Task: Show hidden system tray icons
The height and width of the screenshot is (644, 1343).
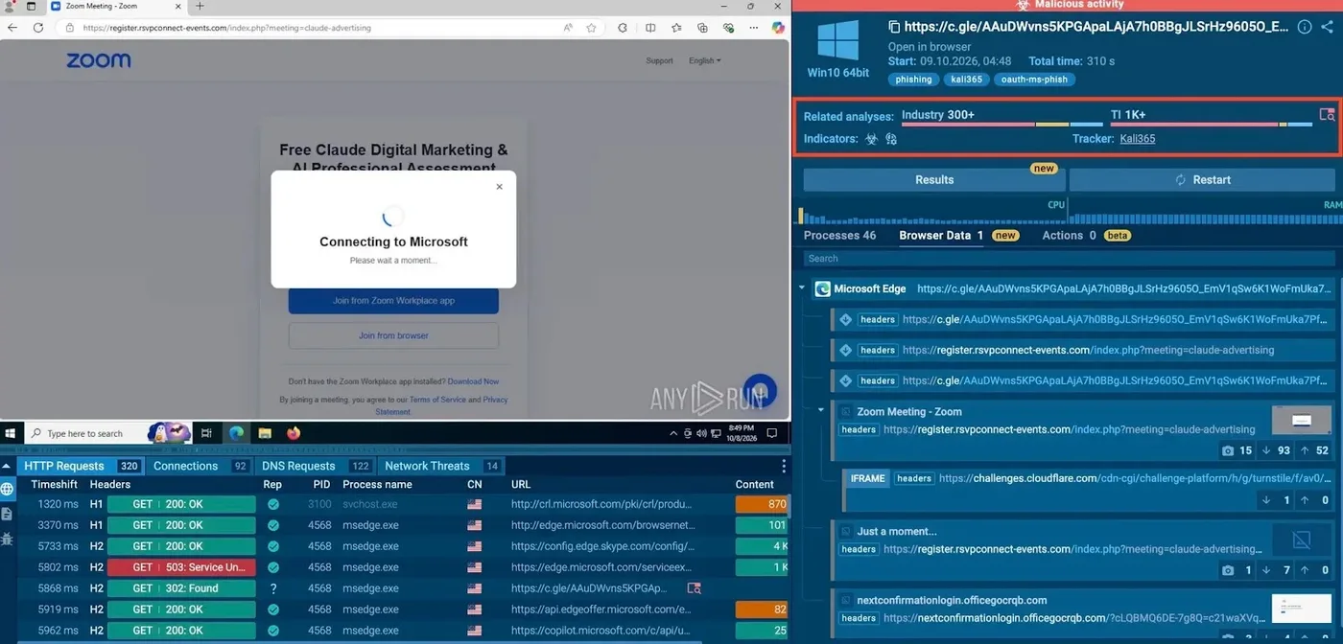Action: 674,433
